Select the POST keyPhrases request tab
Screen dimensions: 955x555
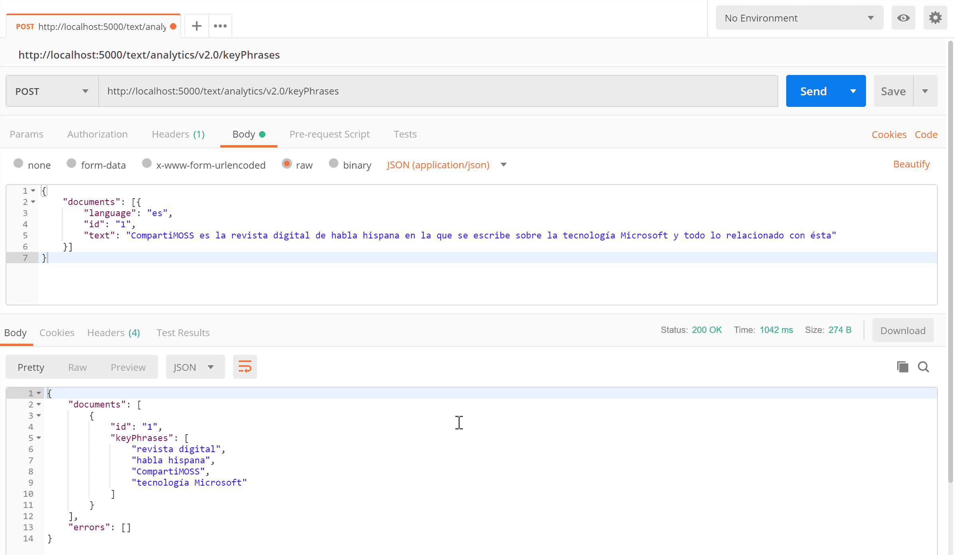(x=93, y=26)
